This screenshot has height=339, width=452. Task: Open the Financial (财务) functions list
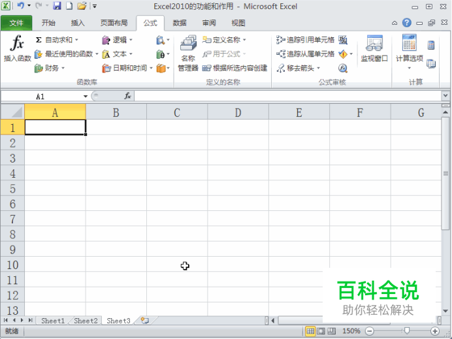coord(49,68)
